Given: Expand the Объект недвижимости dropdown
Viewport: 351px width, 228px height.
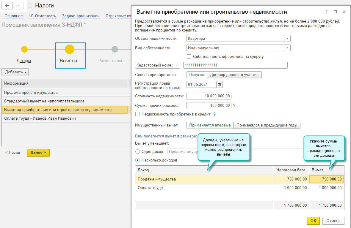Looking at the screenshot, I should click(287, 38).
